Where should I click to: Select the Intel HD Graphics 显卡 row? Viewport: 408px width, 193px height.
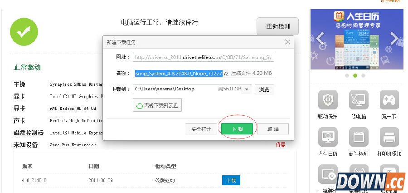58,96
